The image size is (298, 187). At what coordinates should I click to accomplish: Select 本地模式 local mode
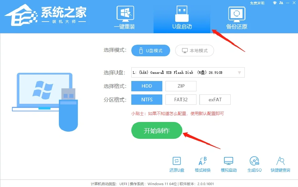tap(194, 50)
